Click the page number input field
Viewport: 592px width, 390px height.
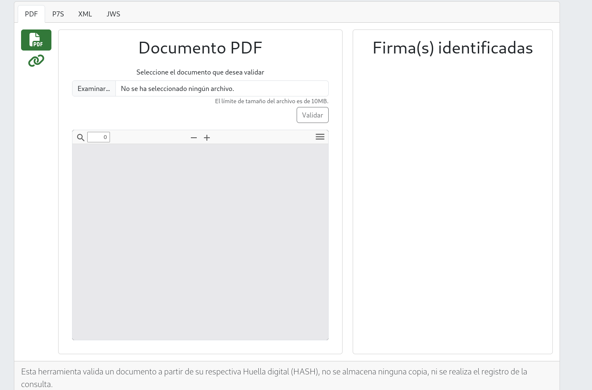click(x=99, y=137)
